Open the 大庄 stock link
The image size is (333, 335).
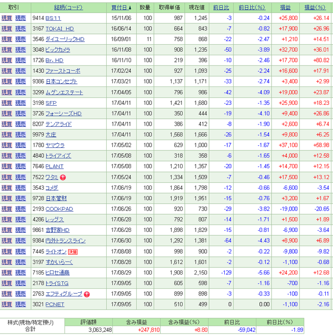coord(51,135)
